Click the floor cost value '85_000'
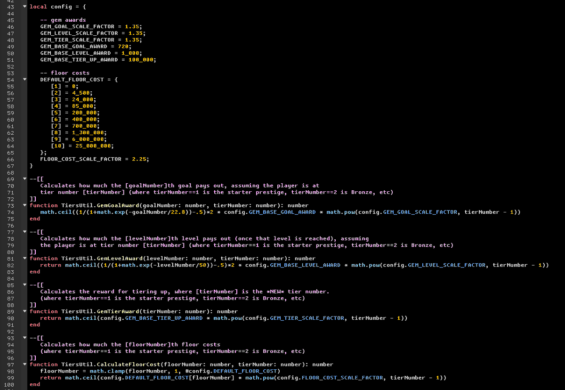Screen dimensions: 565x390 click(x=82, y=106)
